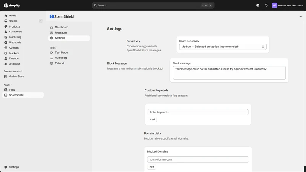The image size is (306, 172).
Task: Open notifications bell icon
Action: click(x=266, y=5)
